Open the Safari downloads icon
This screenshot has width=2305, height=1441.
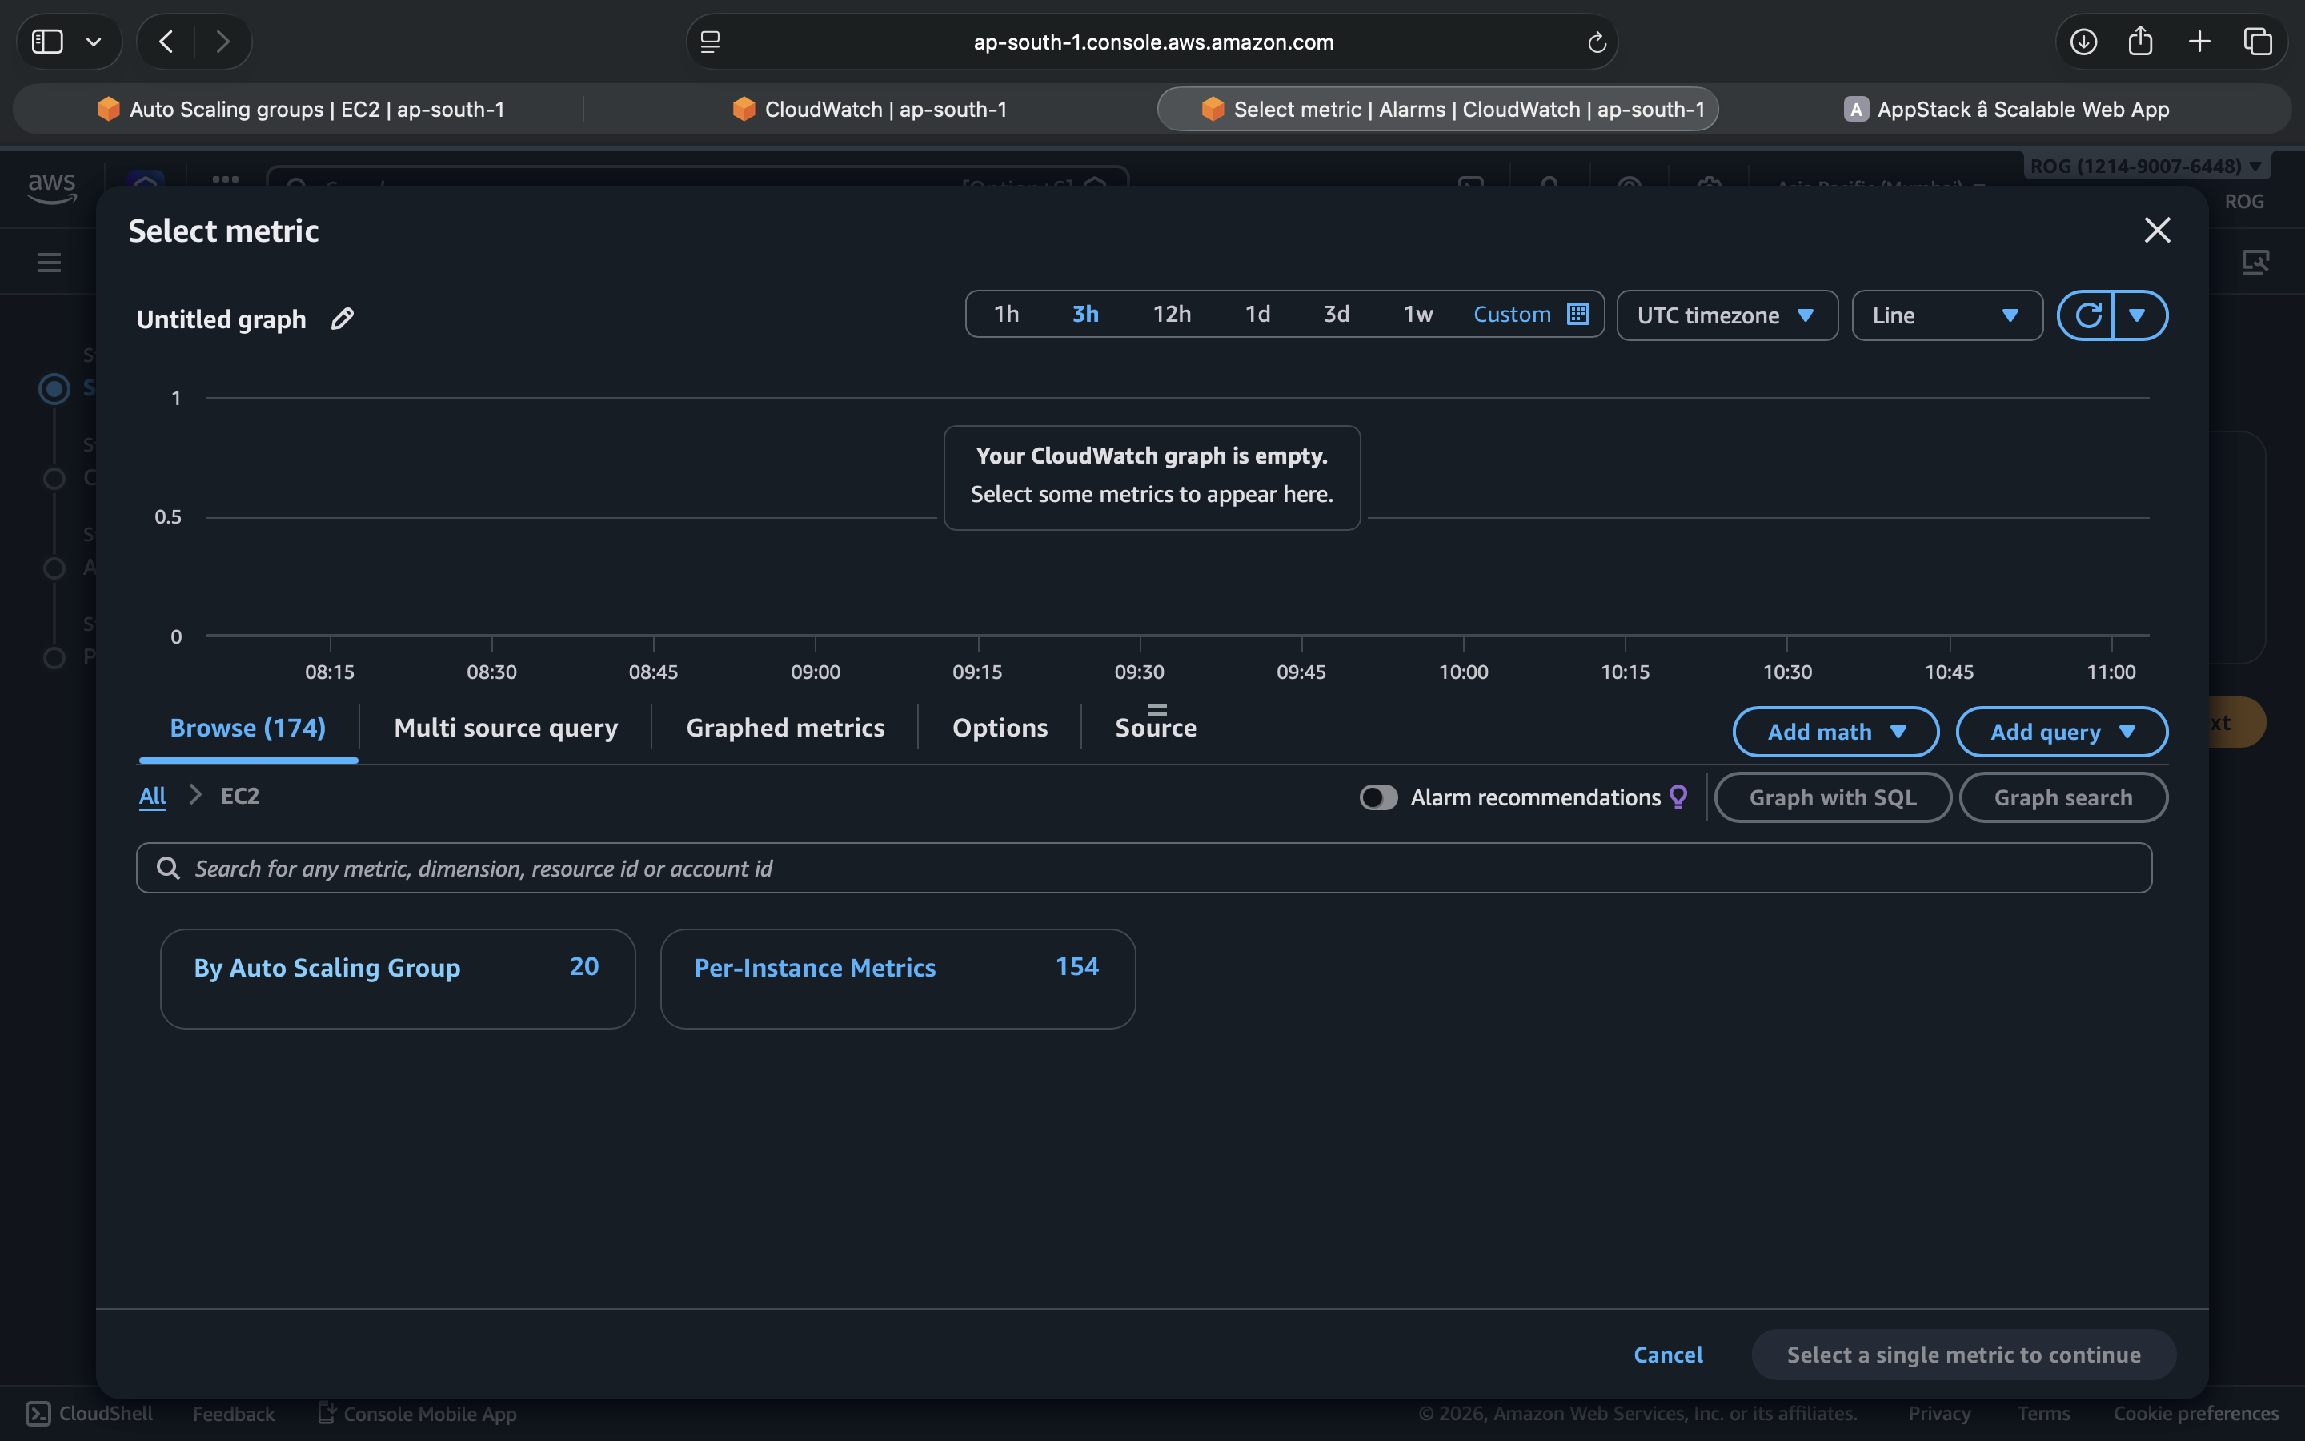tap(2083, 42)
